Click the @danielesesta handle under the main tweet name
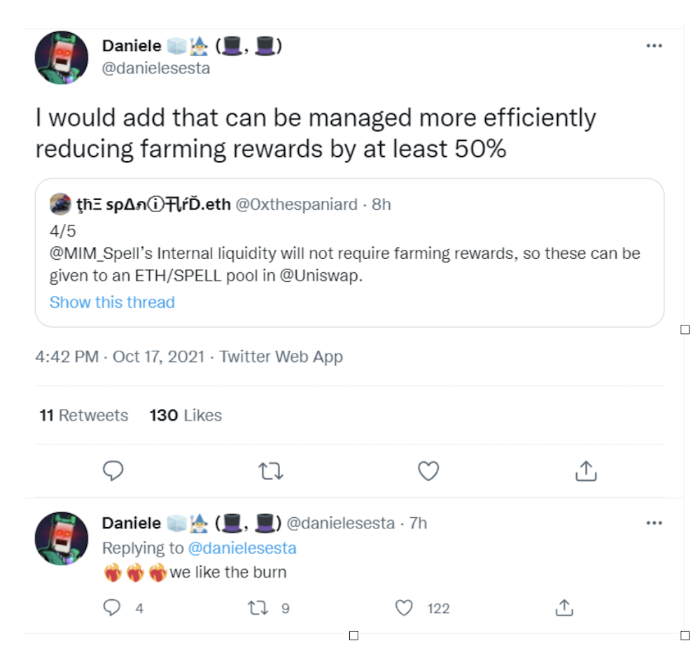The width and height of the screenshot is (700, 646). click(x=156, y=69)
